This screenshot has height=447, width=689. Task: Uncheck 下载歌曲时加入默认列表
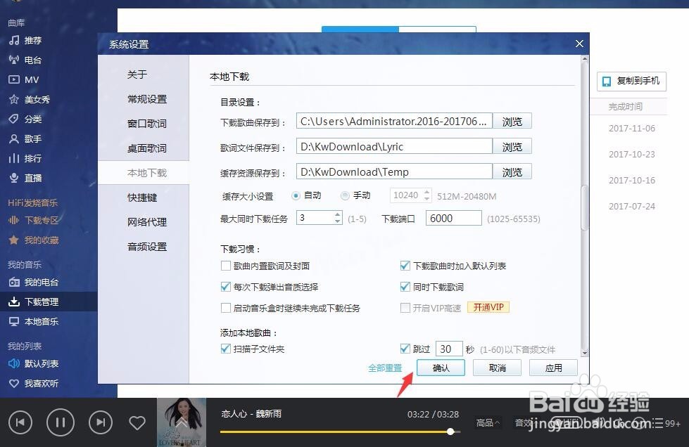[405, 266]
